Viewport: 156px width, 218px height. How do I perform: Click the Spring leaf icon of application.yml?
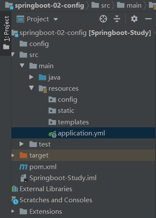coord(52,134)
